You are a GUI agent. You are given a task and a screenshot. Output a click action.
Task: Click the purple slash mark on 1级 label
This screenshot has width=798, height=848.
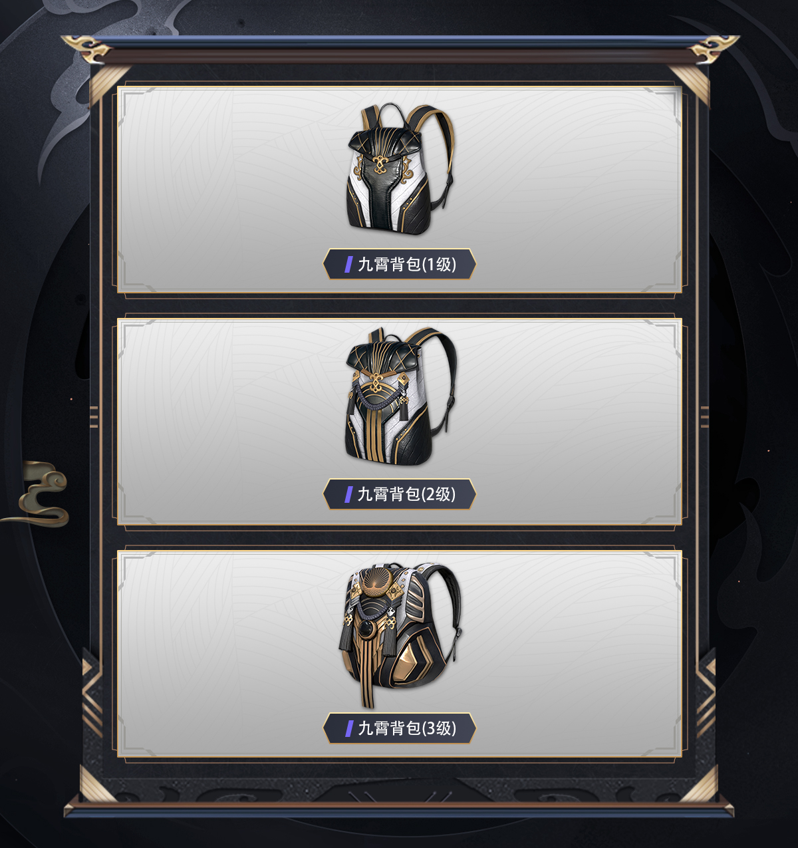(348, 265)
